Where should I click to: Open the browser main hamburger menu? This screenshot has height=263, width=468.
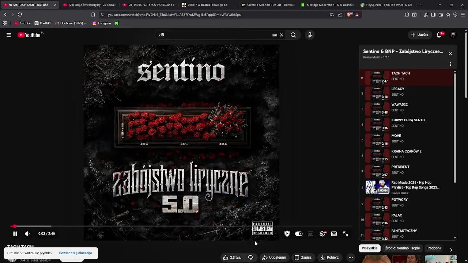point(463,15)
